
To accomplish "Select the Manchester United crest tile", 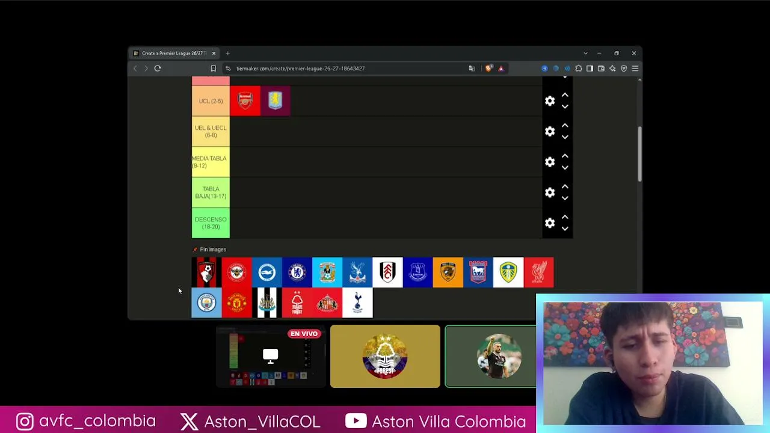I will click(237, 302).
